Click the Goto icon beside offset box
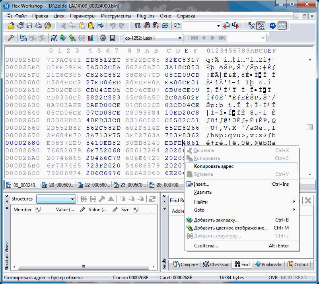319x284 pixels. pyautogui.click(x=177, y=25)
